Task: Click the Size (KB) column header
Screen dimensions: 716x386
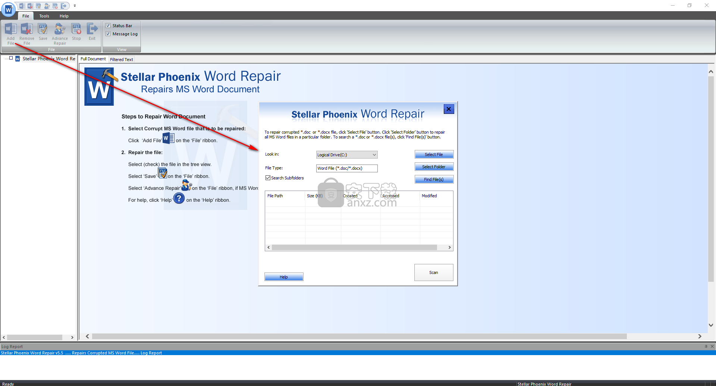Action: 323,196
